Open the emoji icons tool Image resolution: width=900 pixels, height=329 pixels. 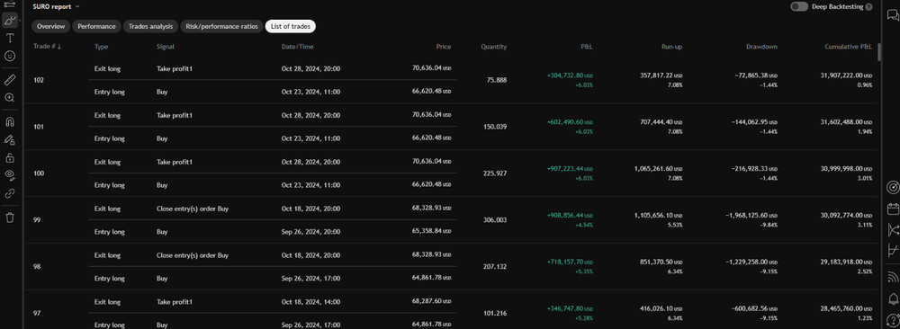[9, 56]
